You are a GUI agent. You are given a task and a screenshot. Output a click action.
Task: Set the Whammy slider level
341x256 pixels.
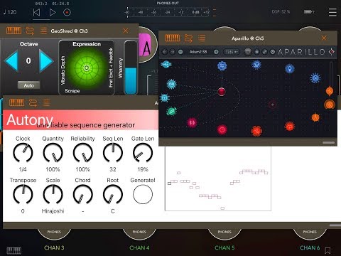tap(131, 68)
